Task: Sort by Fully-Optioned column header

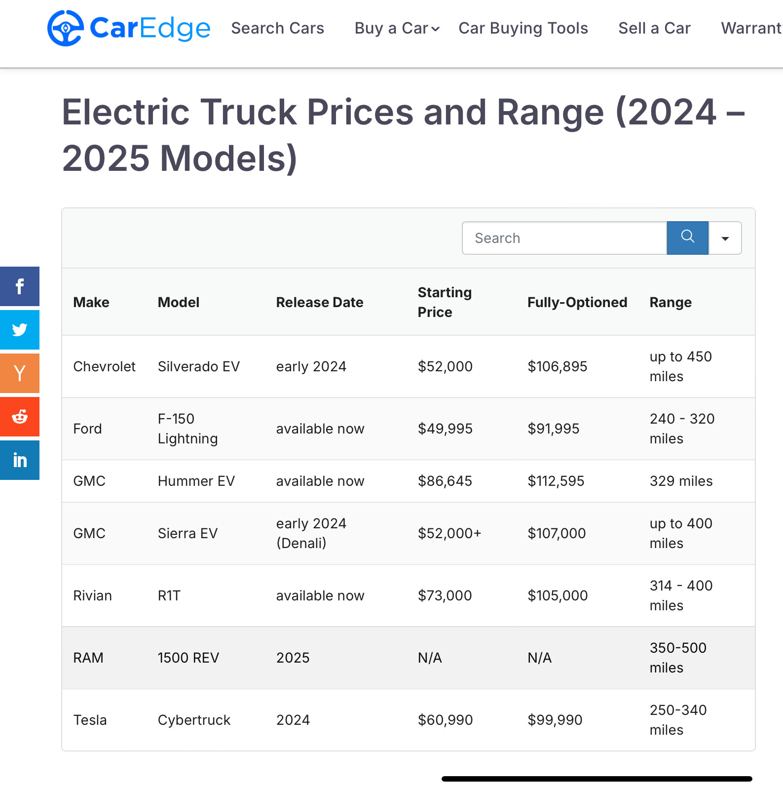Action: point(577,302)
